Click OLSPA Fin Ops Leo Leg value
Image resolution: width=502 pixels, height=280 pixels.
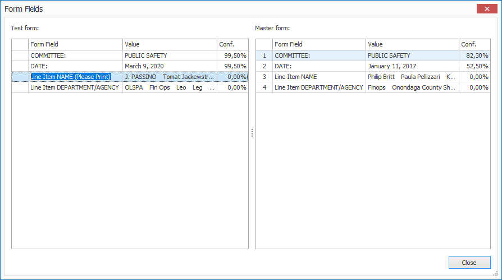click(170, 87)
